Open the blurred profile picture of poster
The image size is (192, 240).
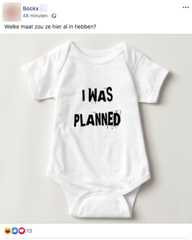tap(12, 12)
